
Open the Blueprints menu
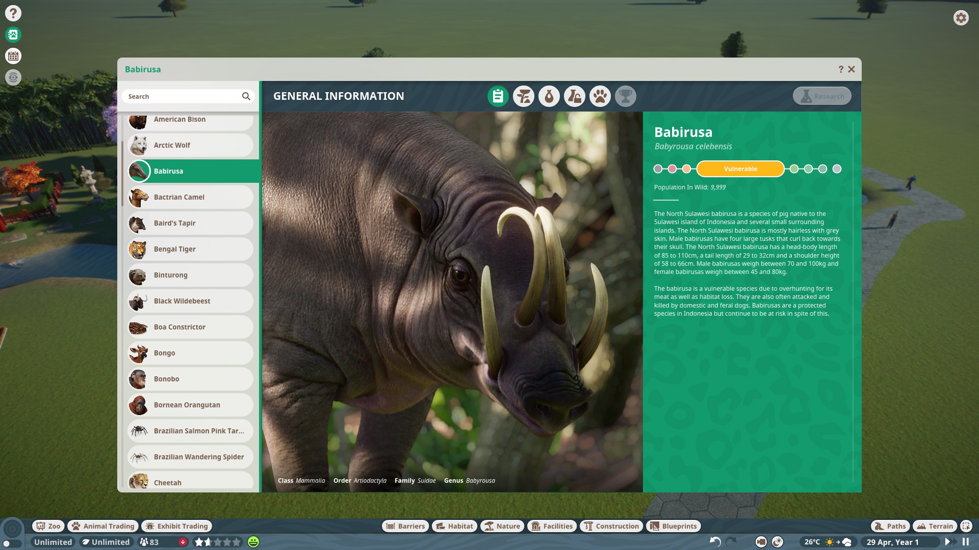coord(673,526)
